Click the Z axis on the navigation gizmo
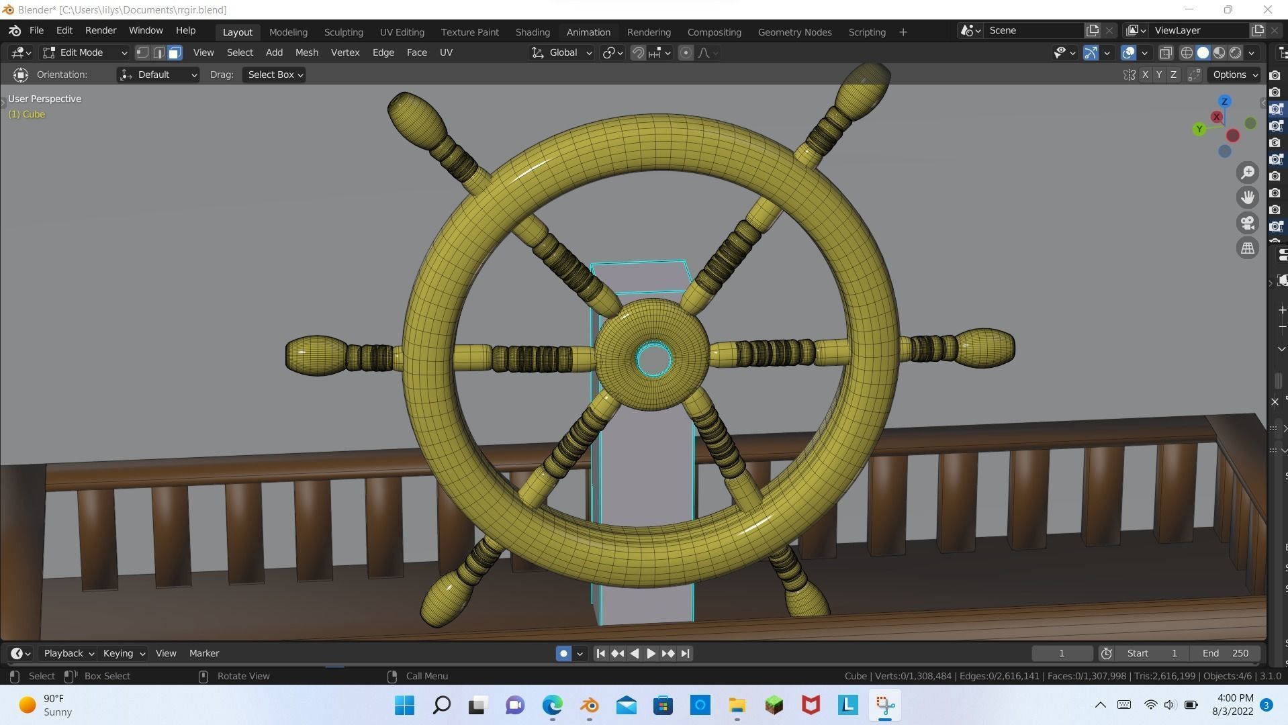 [1224, 101]
